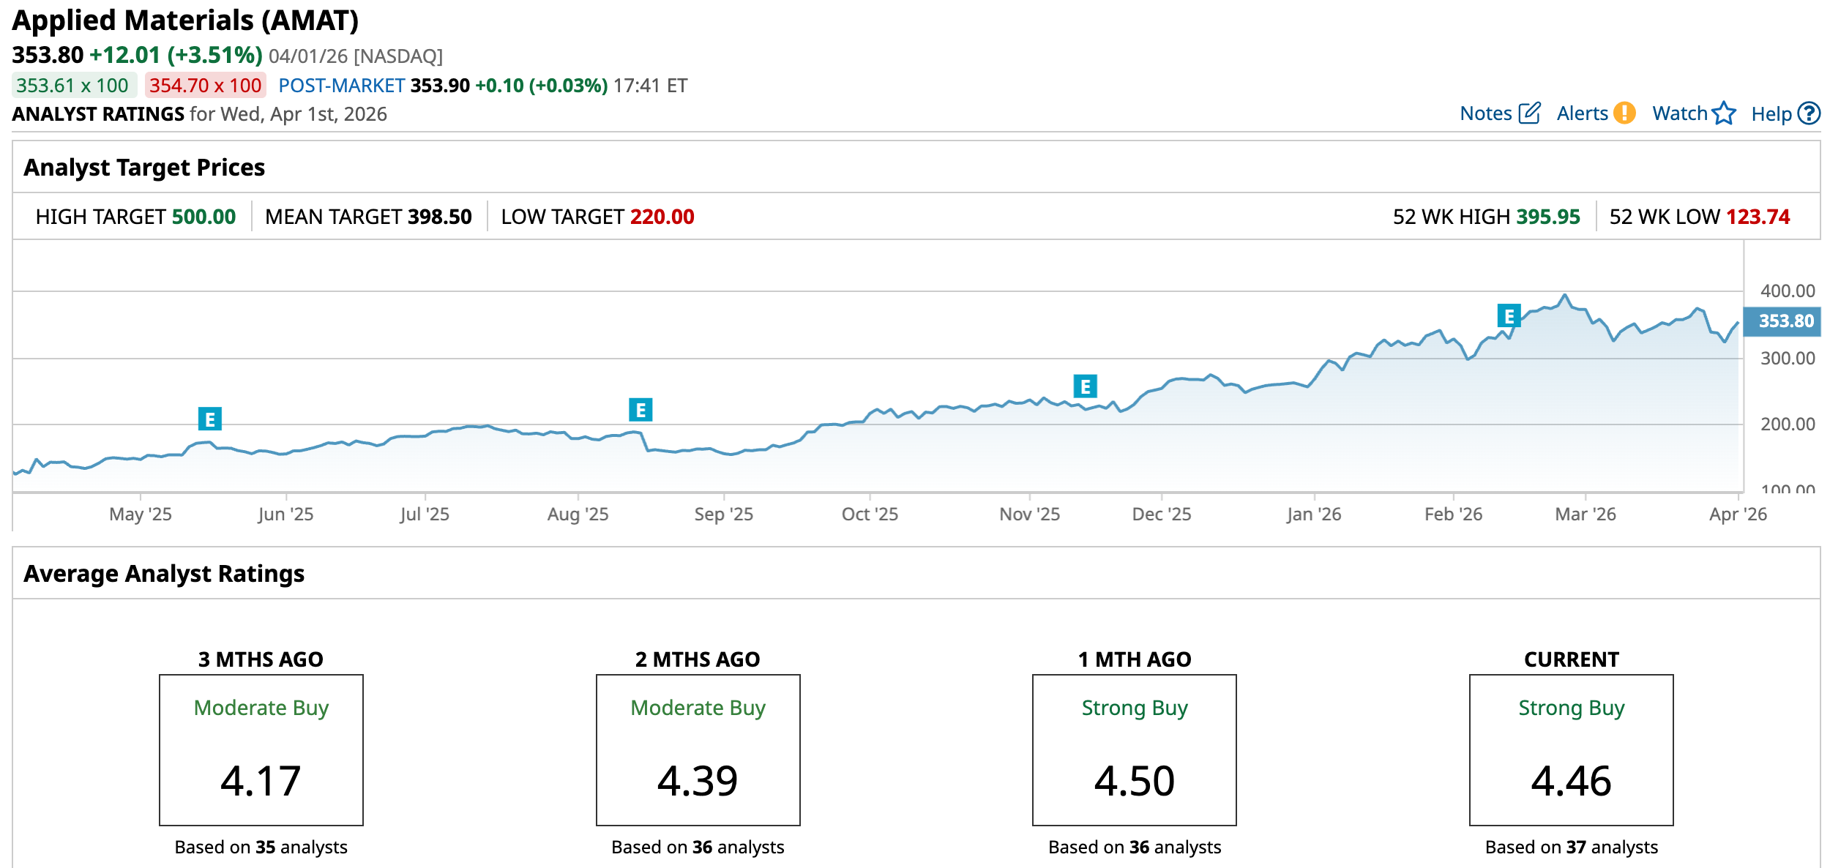Click the Notes pencil edit icon
Screen dimensions: 1830x868
pyautogui.click(x=1529, y=113)
